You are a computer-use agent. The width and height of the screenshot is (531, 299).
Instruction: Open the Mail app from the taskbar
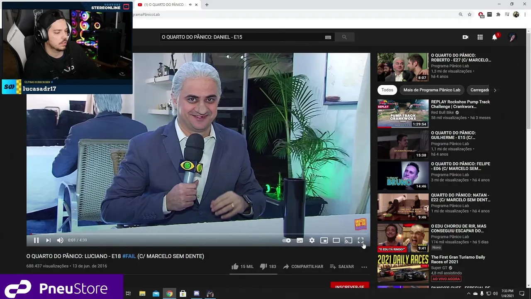(156, 294)
